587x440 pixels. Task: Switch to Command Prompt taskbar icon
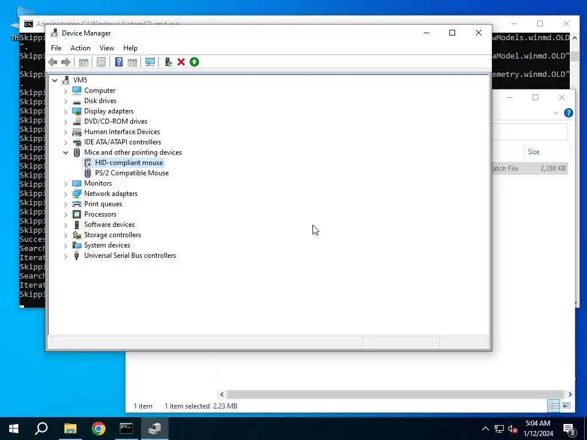[x=126, y=429]
